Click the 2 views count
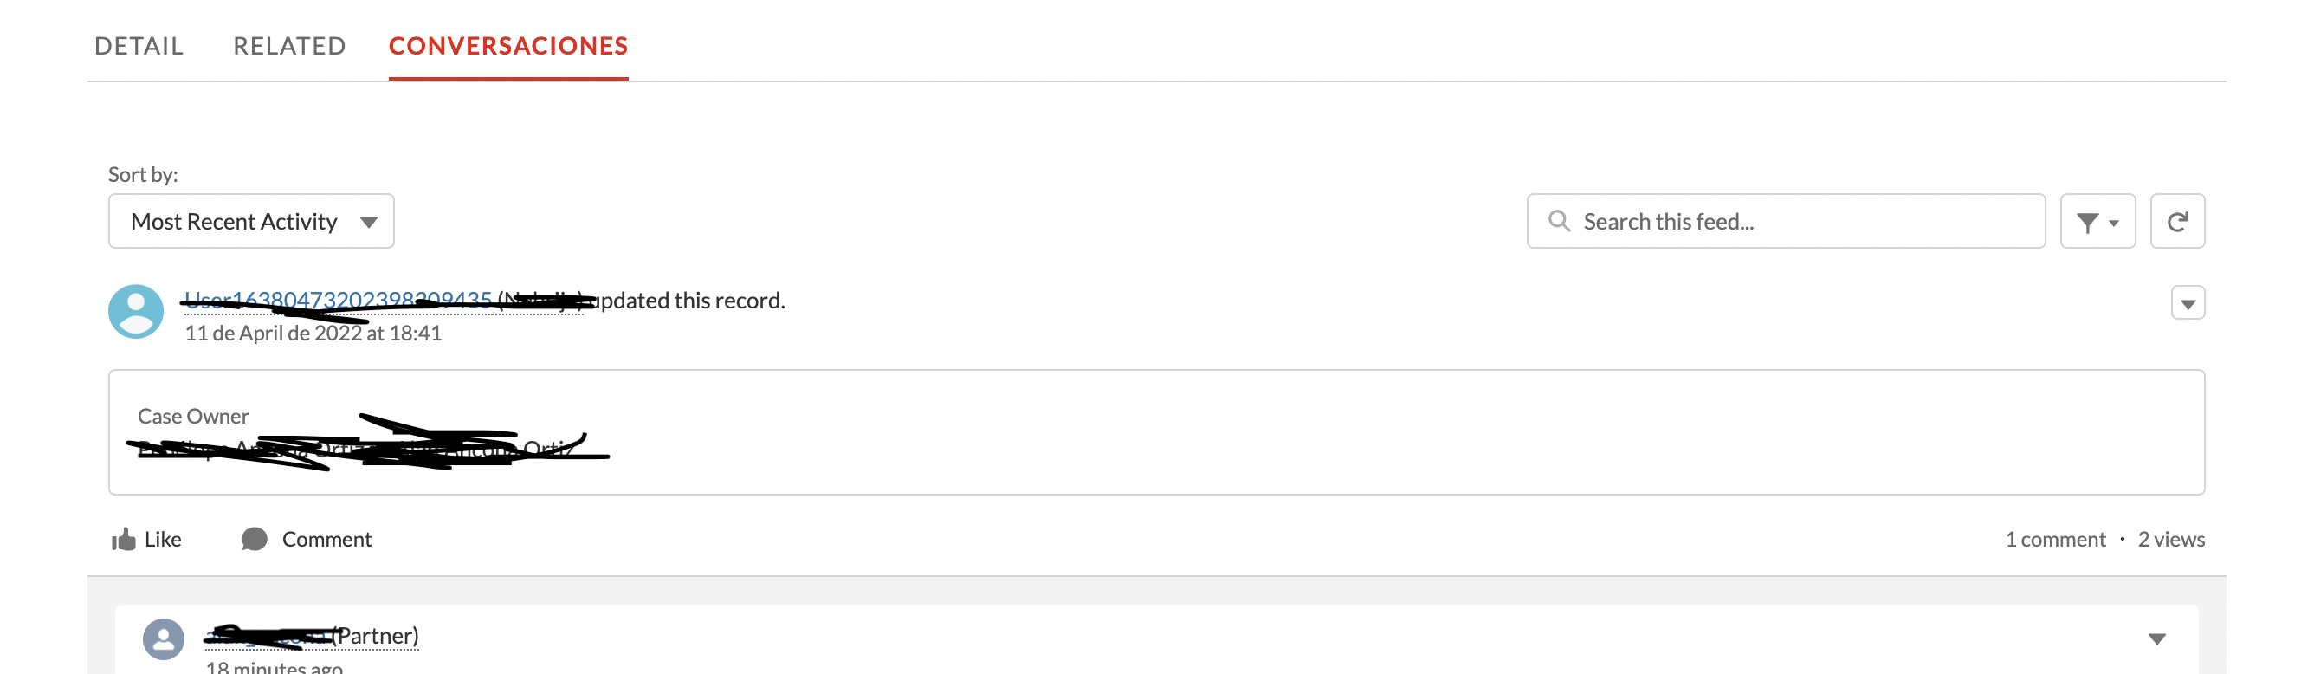Viewport: 2314px width, 674px height. [x=2170, y=539]
